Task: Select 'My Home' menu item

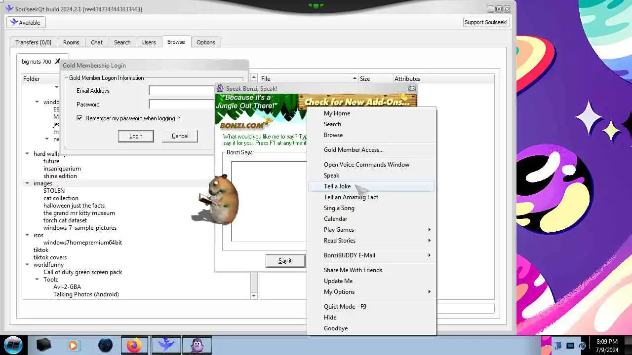Action: [371, 113]
